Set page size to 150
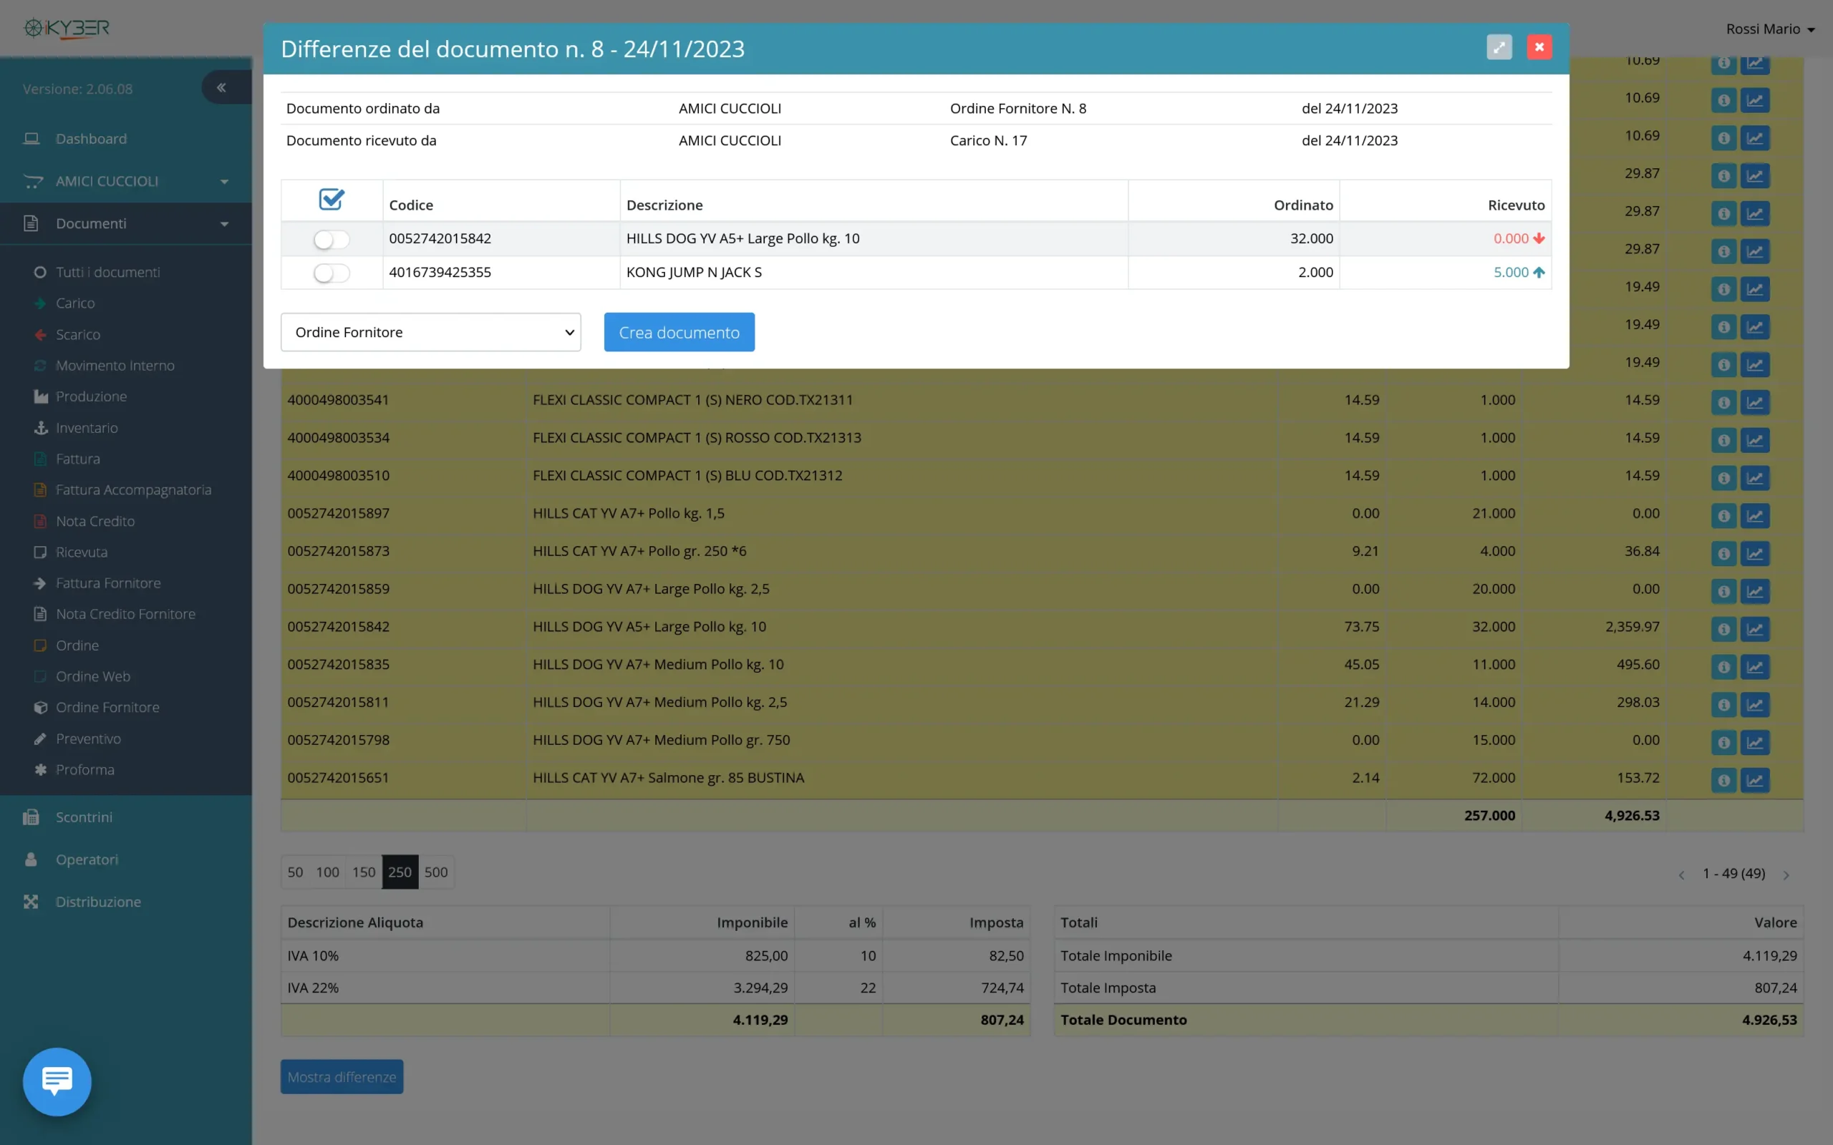The width and height of the screenshot is (1833, 1145). pyautogui.click(x=364, y=872)
